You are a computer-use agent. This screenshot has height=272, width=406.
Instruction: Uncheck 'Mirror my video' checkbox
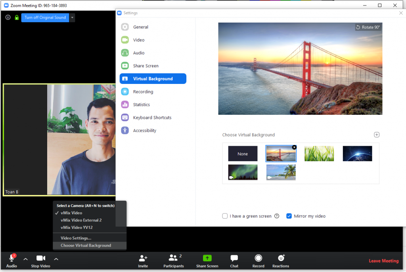[289, 216]
